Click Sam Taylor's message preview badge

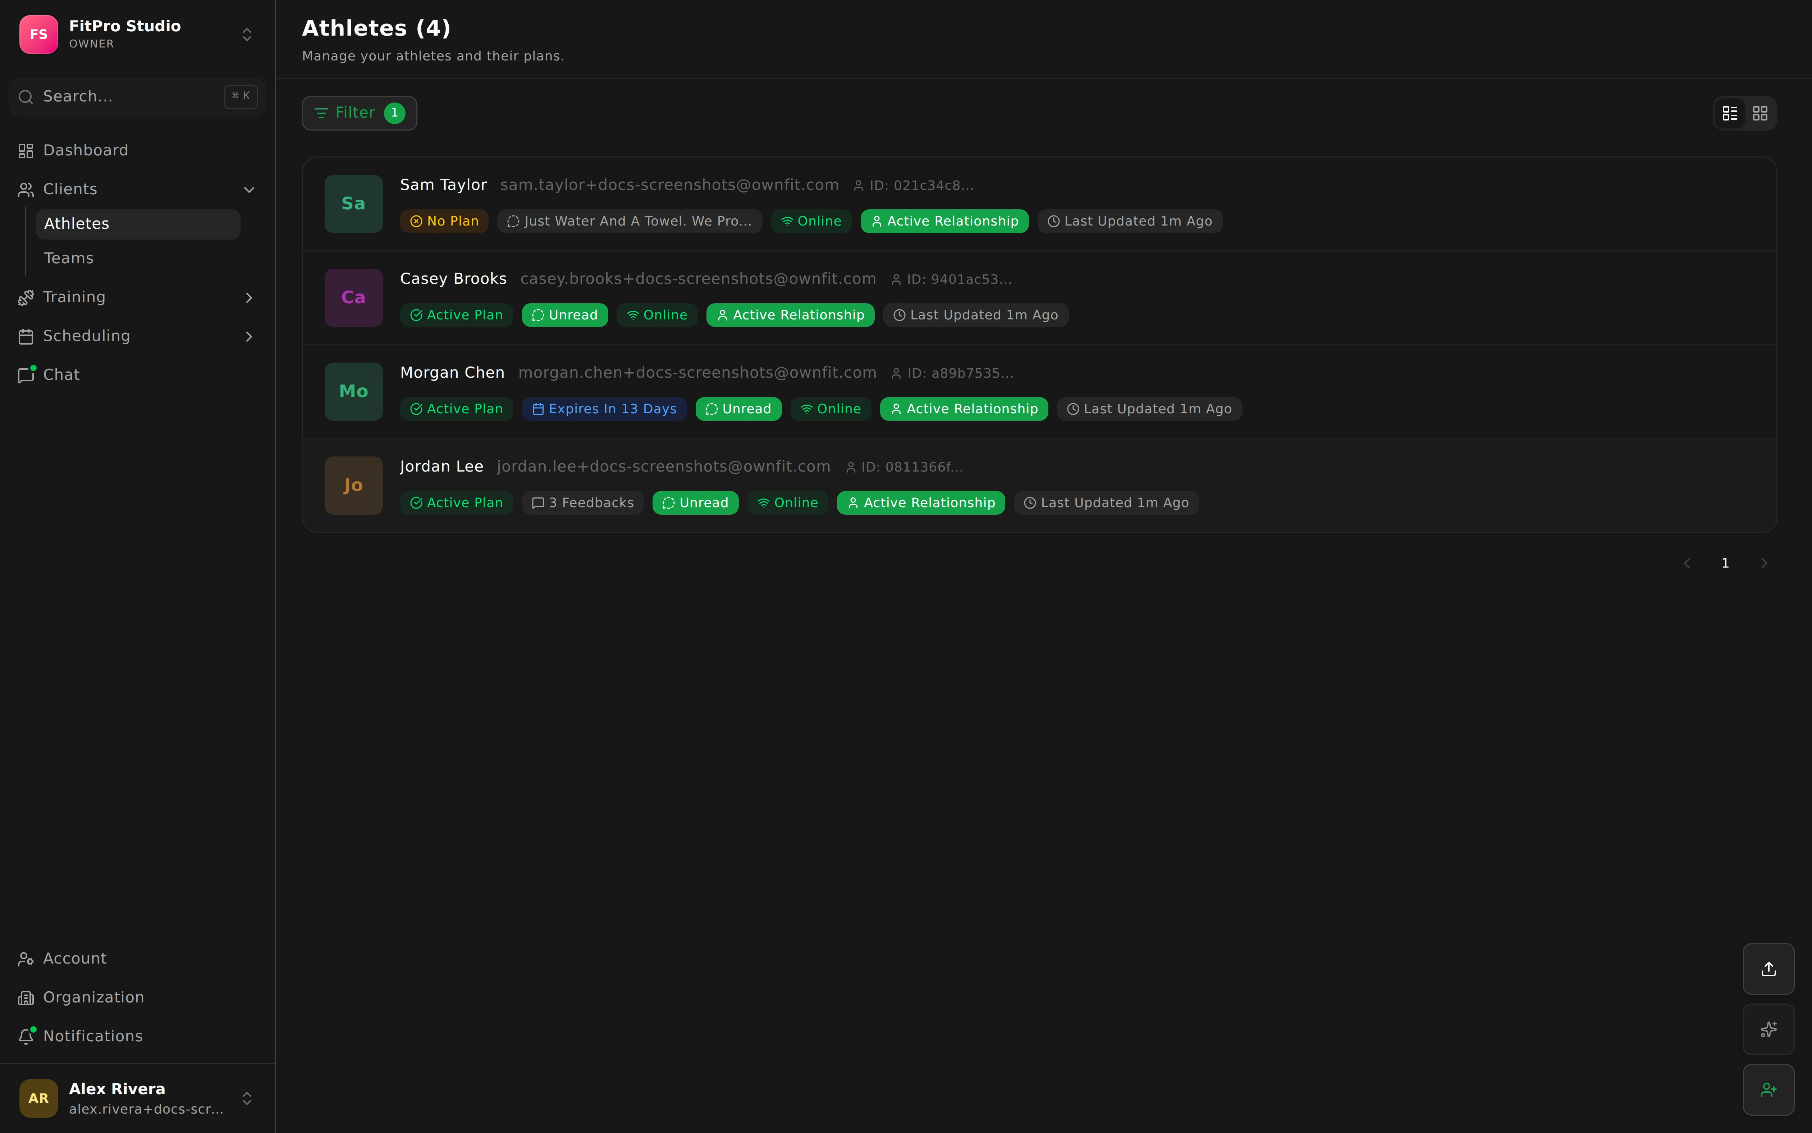click(x=630, y=221)
